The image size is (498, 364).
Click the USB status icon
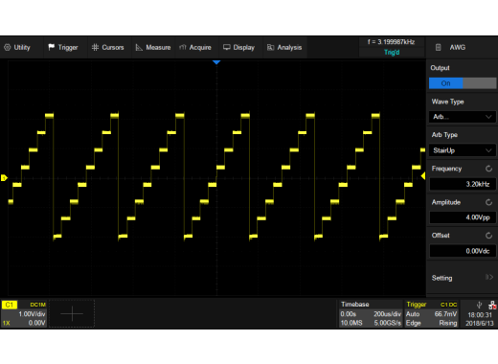point(479,305)
